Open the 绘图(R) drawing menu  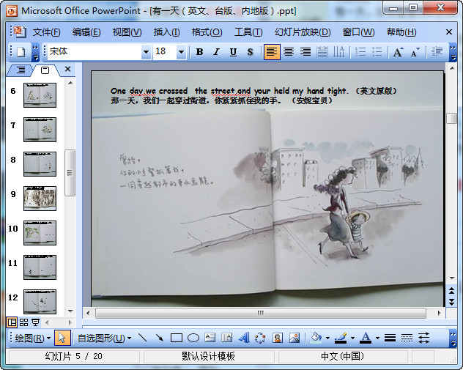(32, 338)
